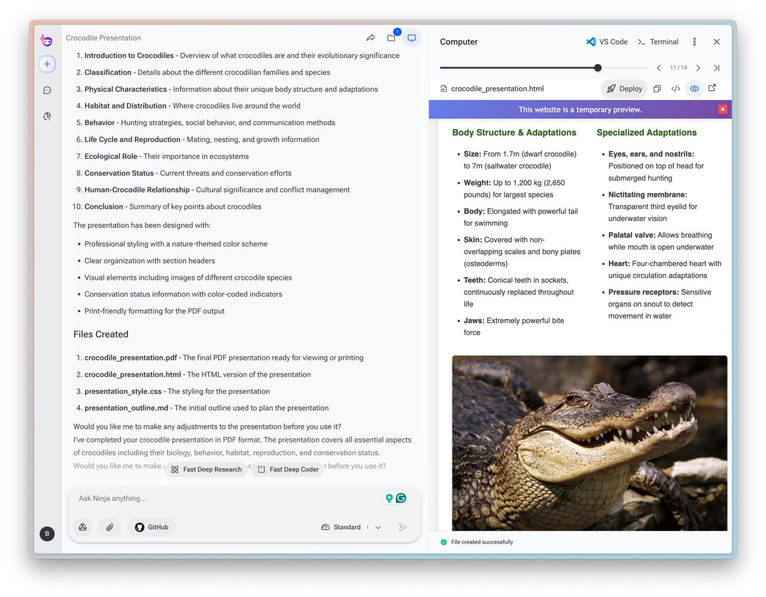This screenshot has width=766, height=597.
Task: Send the message with the arrow icon
Action: (x=403, y=527)
